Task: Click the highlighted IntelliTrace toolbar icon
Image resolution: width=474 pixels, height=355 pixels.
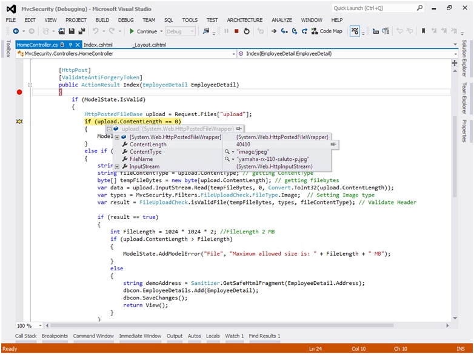Action: (355, 31)
